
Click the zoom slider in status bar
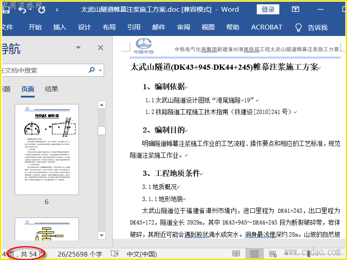tap(308, 254)
